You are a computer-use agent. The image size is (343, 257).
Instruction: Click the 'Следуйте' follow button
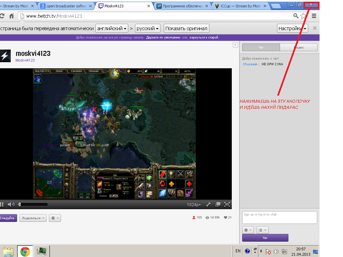(8, 218)
